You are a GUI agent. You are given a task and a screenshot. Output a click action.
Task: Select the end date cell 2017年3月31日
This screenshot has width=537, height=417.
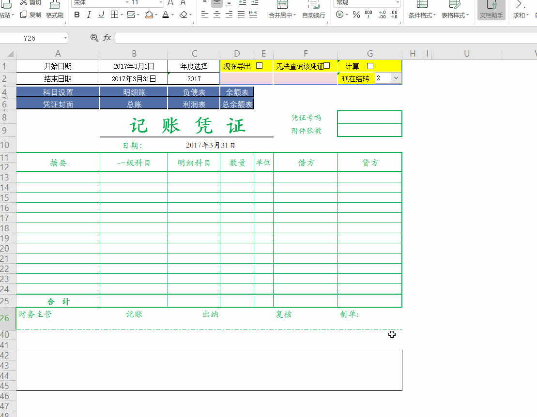134,79
